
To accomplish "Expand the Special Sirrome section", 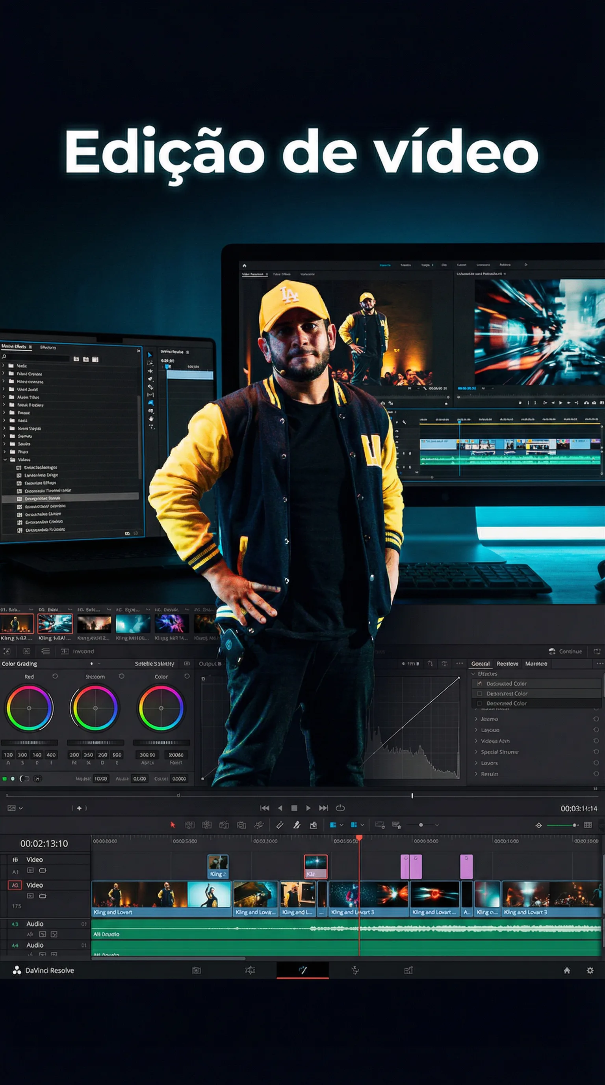I will tap(476, 752).
